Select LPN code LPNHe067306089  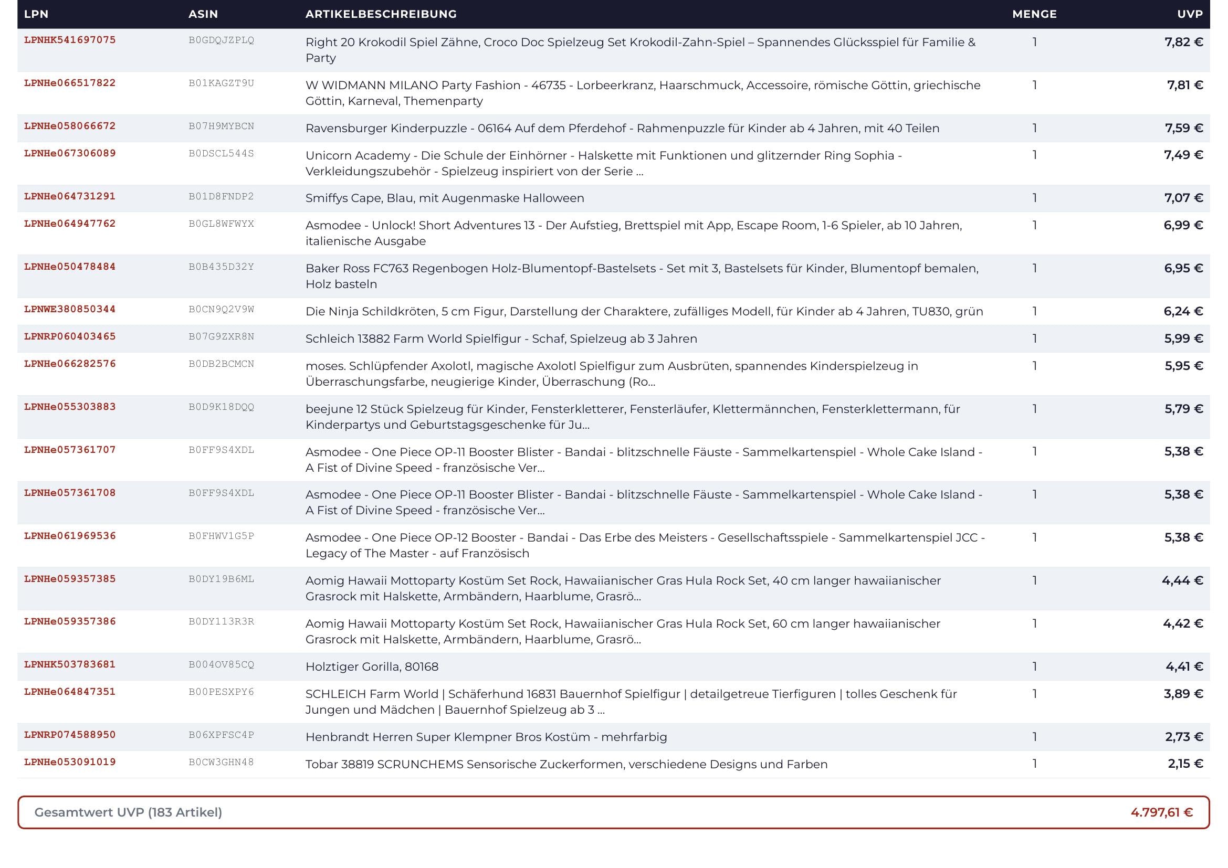click(69, 153)
